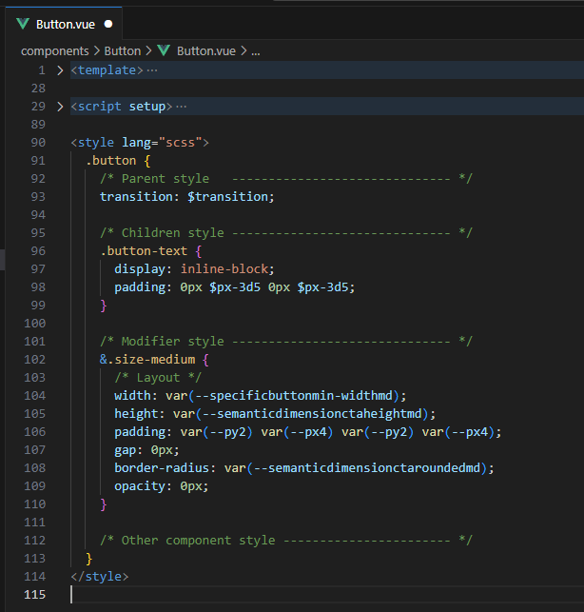Click the transition property name
584x612 pixels.
coord(136,197)
